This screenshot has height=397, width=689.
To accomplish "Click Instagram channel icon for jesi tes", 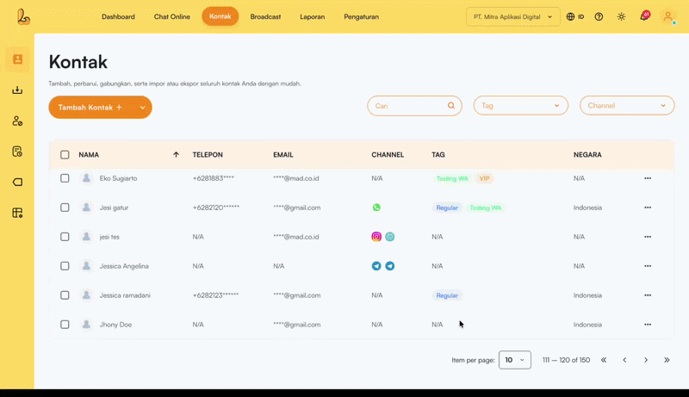I will pos(376,237).
